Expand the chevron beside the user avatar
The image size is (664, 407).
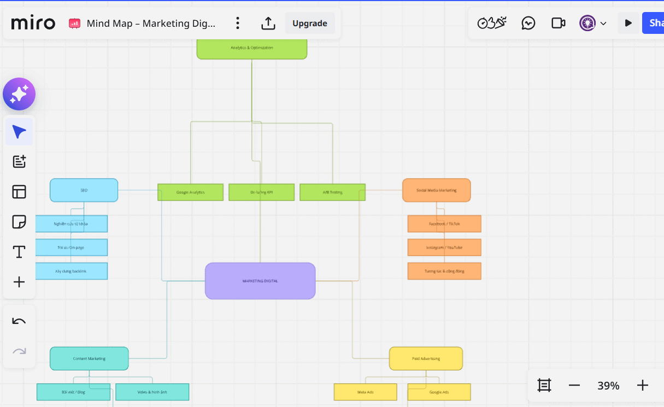(x=603, y=23)
